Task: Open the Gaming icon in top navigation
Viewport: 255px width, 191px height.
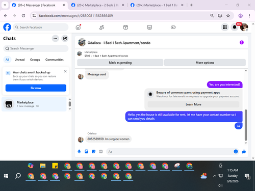Action: tap(173, 27)
